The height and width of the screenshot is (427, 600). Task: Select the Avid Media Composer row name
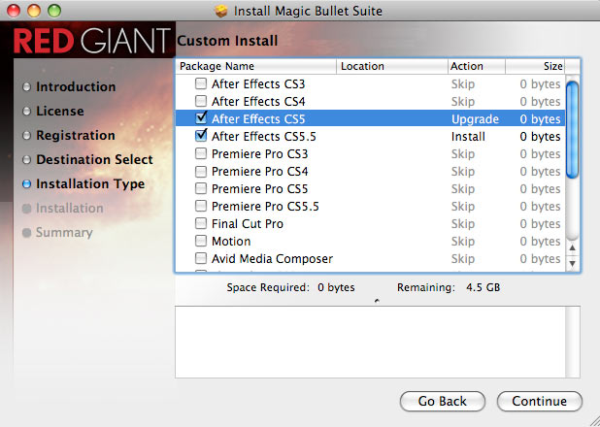tap(272, 259)
